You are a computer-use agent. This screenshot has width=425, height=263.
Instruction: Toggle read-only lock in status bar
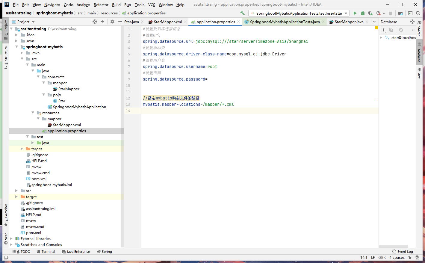410,258
